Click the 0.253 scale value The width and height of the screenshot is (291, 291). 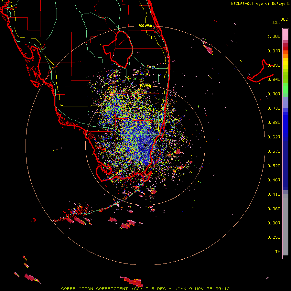click(x=274, y=237)
